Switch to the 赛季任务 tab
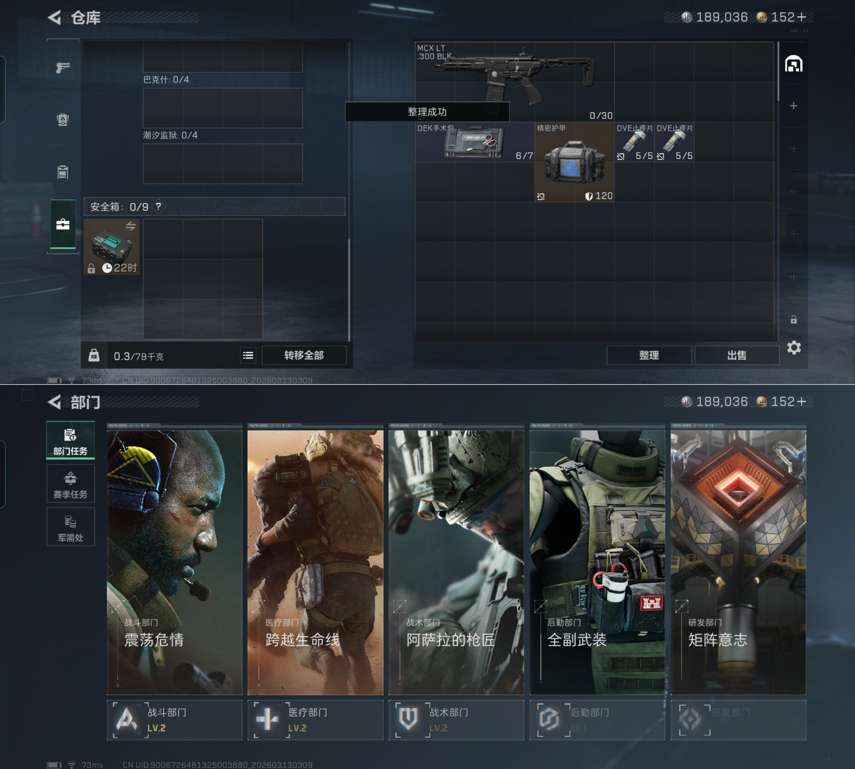The width and height of the screenshot is (855, 769). click(x=70, y=484)
